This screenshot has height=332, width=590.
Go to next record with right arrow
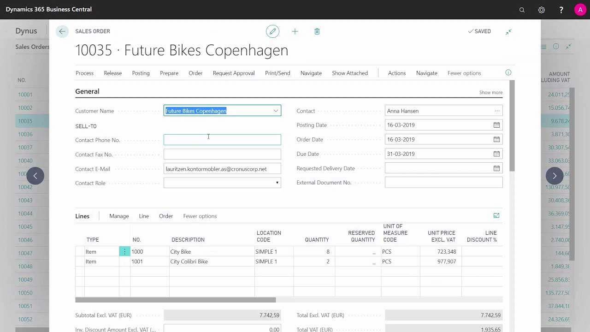(555, 176)
